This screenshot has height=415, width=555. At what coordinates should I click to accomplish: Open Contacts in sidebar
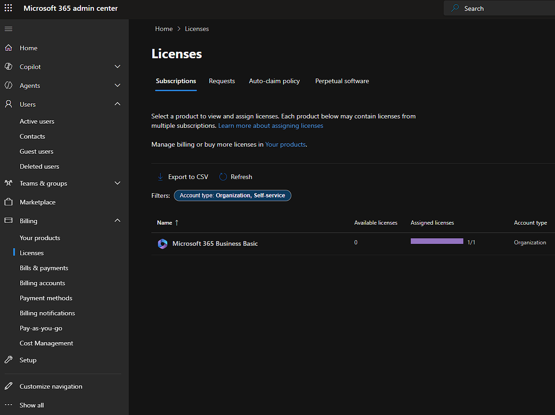pos(32,136)
